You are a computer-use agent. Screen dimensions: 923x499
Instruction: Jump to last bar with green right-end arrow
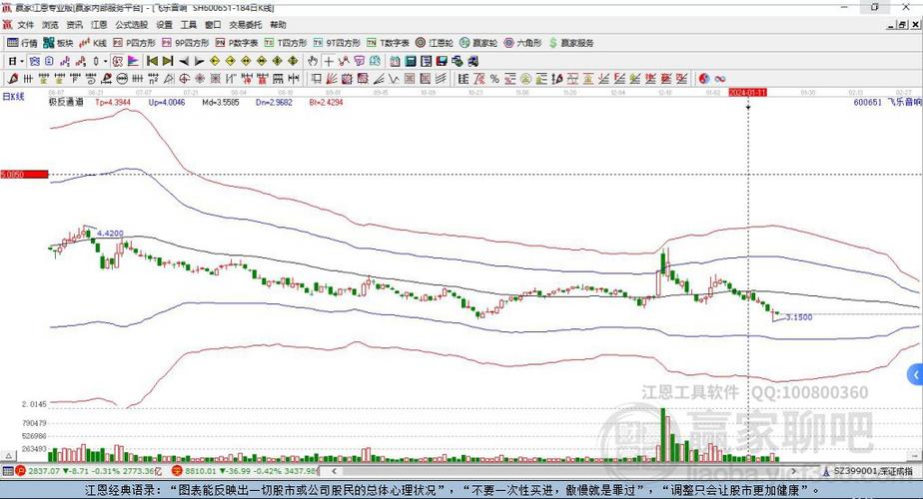(x=168, y=61)
